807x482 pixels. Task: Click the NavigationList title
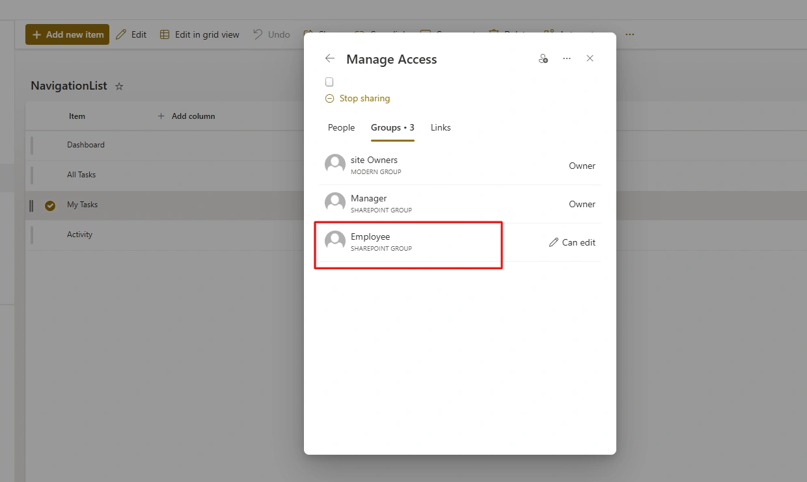tap(69, 86)
